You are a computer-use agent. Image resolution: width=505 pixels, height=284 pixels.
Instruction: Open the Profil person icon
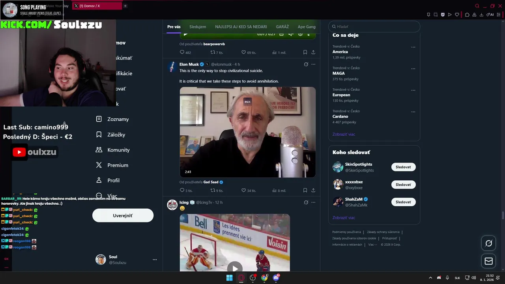99,180
